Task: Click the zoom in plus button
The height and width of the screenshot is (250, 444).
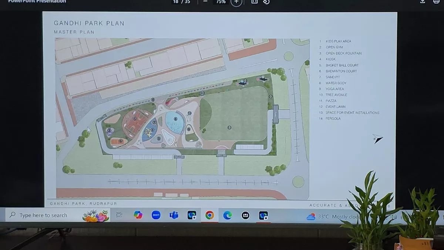Action: 236,2
